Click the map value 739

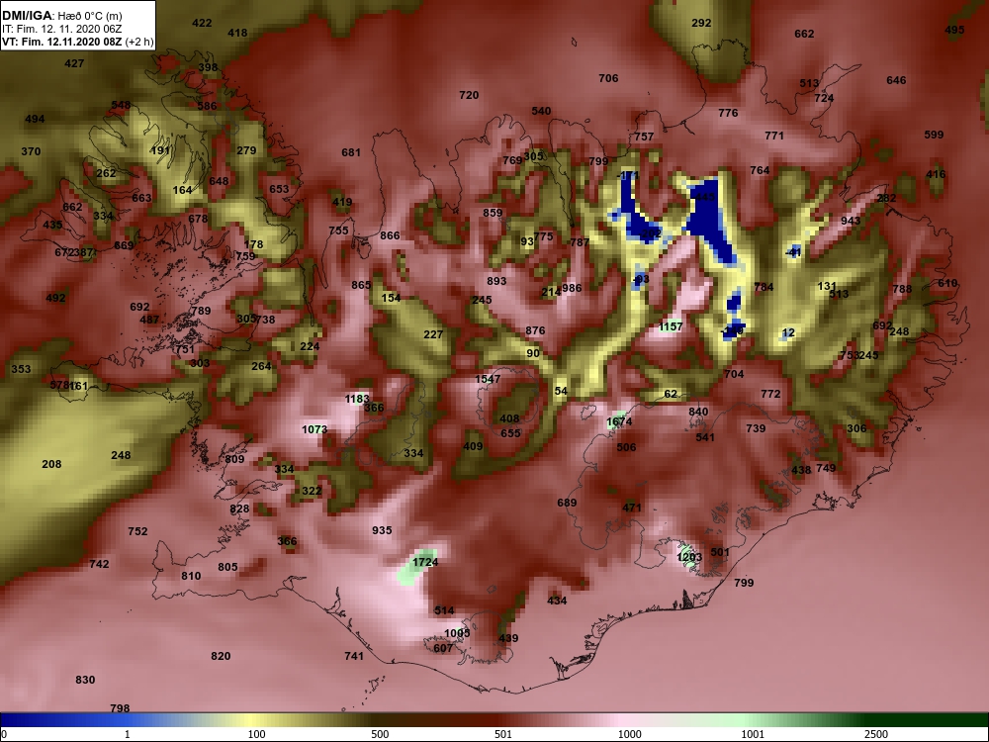coord(756,428)
